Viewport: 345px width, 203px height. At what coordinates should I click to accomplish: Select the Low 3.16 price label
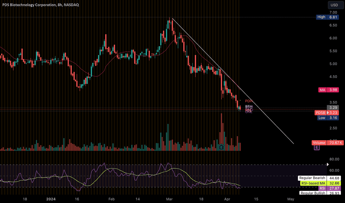[328, 118]
